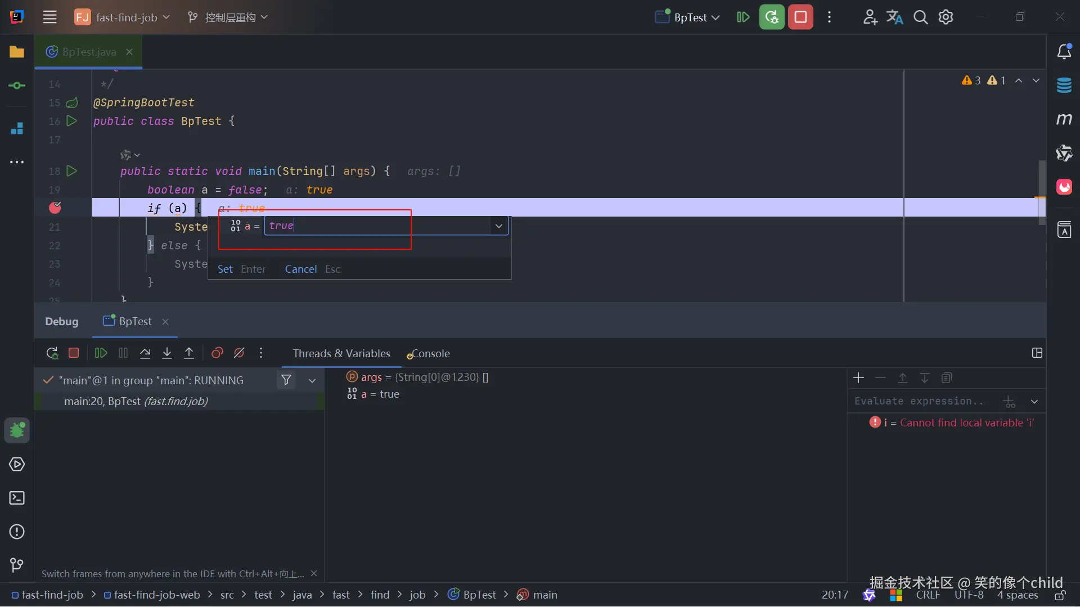The width and height of the screenshot is (1080, 607).
Task: Open the Maven tool window
Action: pyautogui.click(x=1064, y=119)
